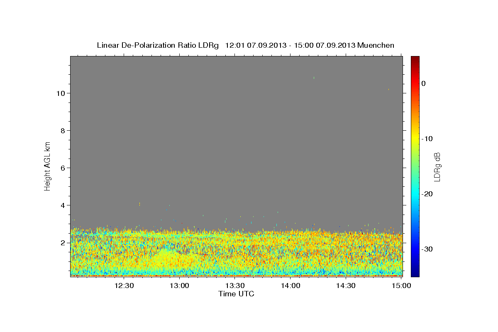
Task: Click the 12:30 time tick label
Action: (124, 286)
